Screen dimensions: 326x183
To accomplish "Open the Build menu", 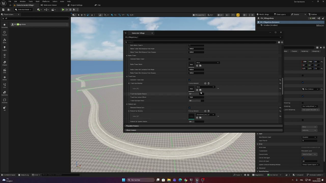I will click(x=37, y=2).
